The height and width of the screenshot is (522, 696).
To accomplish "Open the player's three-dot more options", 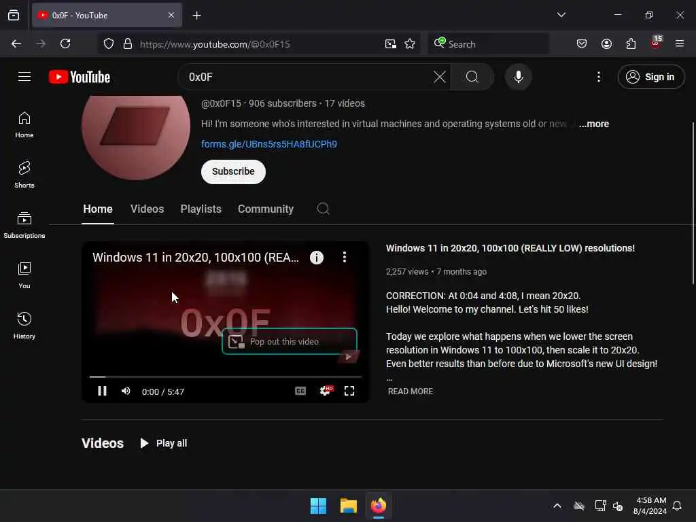I will [345, 257].
